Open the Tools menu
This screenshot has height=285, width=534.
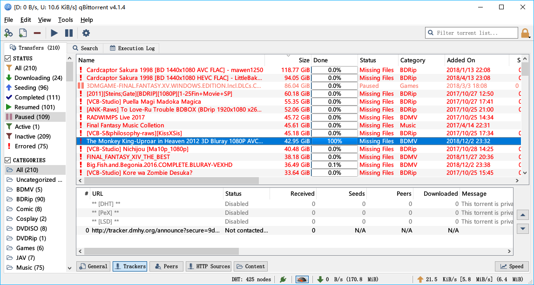(x=65, y=20)
